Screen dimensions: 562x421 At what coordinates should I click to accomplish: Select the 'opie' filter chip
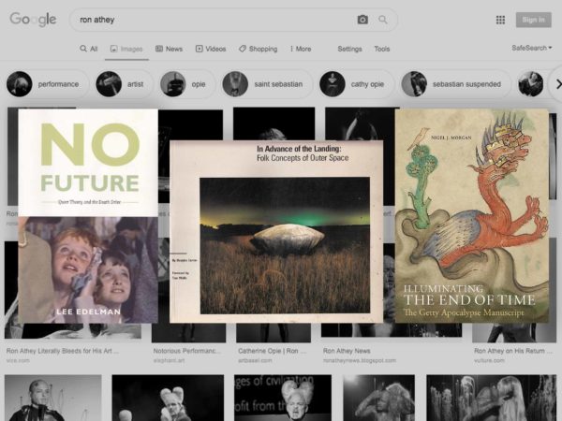point(187,84)
